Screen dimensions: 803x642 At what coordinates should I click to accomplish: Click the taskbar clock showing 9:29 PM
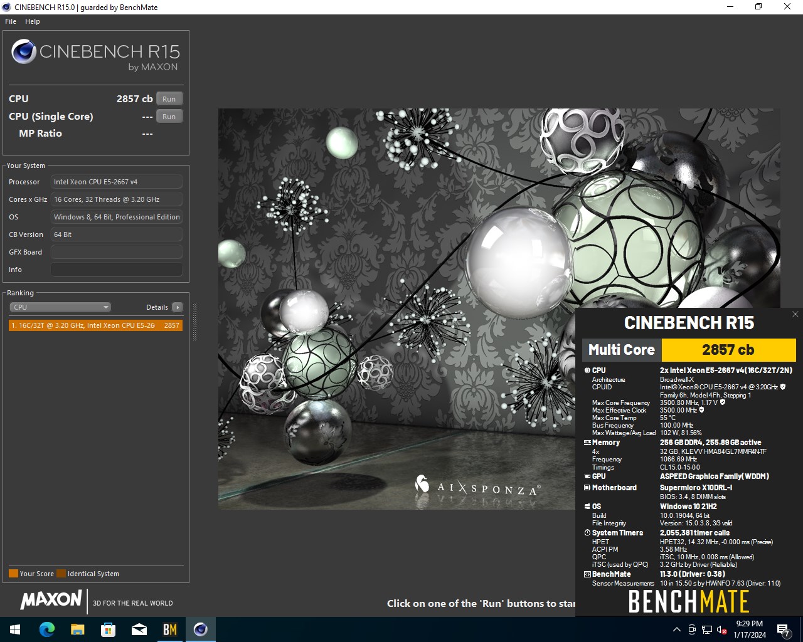[x=750, y=629]
